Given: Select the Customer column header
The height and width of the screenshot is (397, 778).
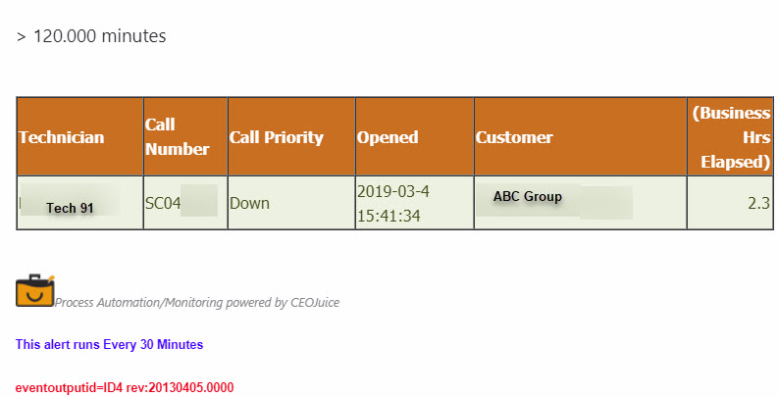Looking at the screenshot, I should tap(581, 137).
